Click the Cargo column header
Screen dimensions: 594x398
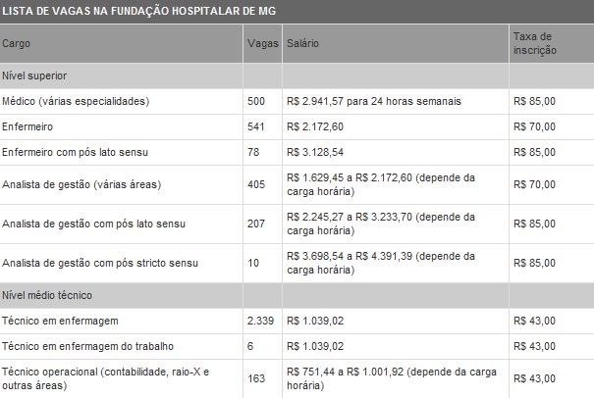(16, 43)
